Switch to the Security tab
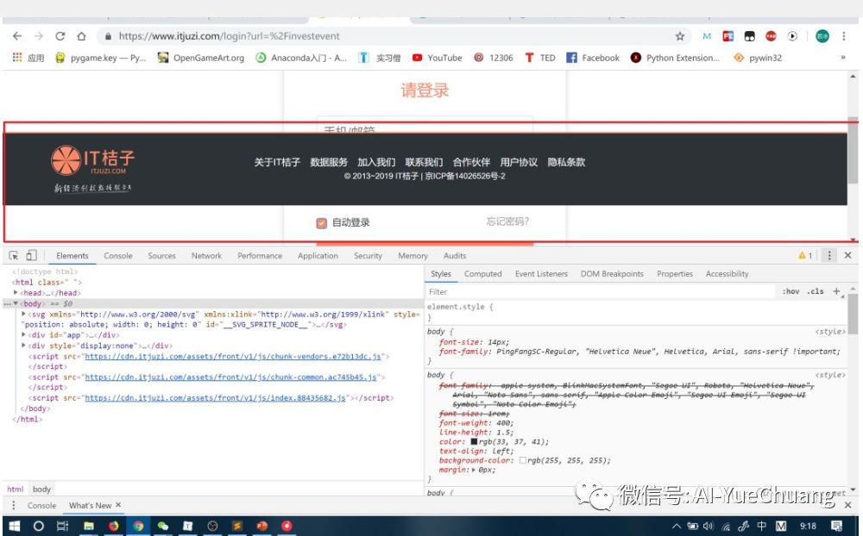This screenshot has height=536, width=863. 368,256
